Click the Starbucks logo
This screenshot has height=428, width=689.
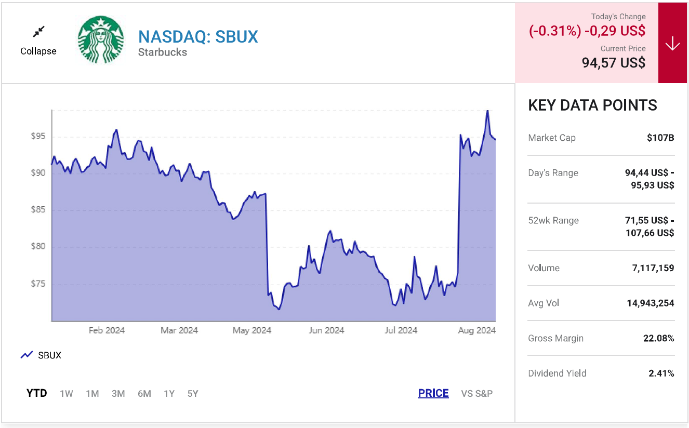click(x=101, y=39)
